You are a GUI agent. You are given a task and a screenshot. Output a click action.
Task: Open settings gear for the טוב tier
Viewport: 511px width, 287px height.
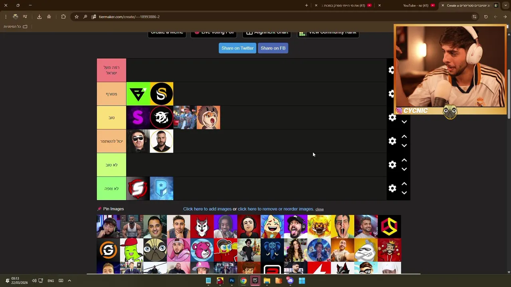pos(392,118)
